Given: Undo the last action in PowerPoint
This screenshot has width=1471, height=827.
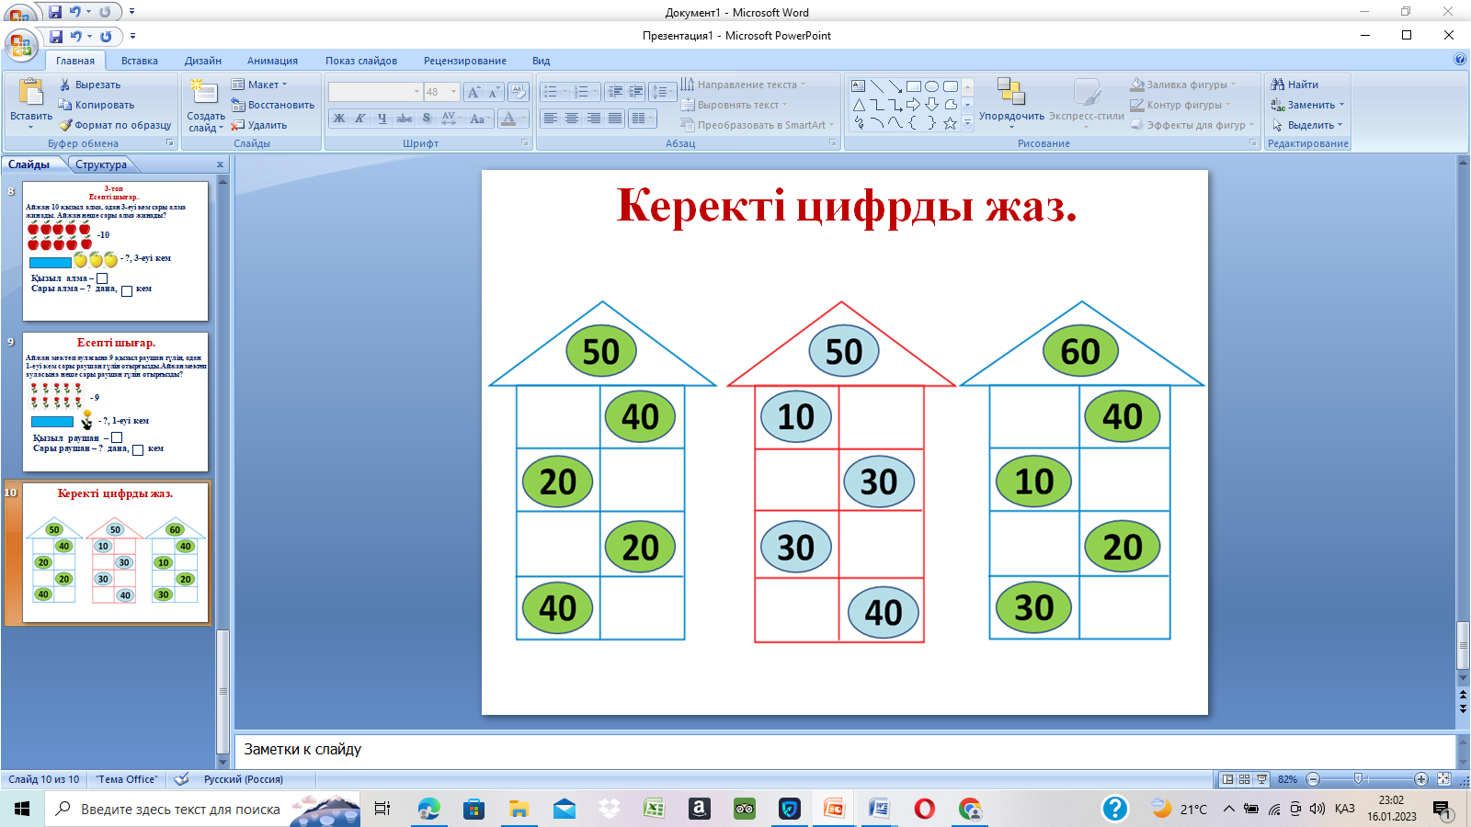Looking at the screenshot, I should (x=76, y=36).
